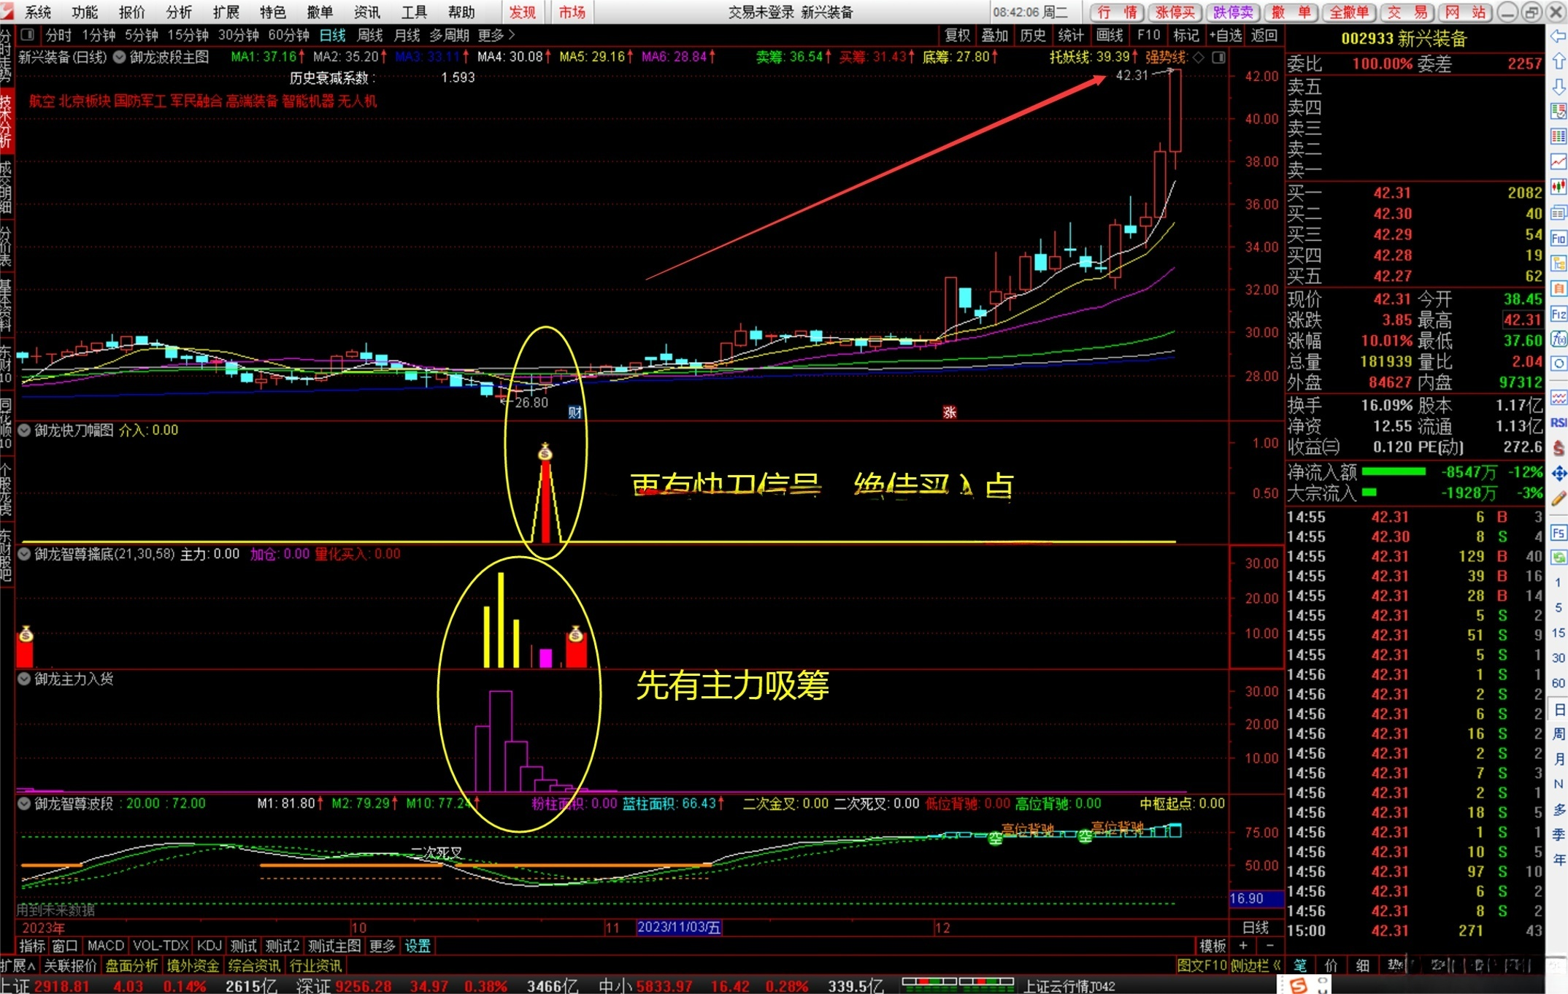Toggle the 御龙主力入货 indicator circle
The image size is (1568, 994).
(24, 679)
